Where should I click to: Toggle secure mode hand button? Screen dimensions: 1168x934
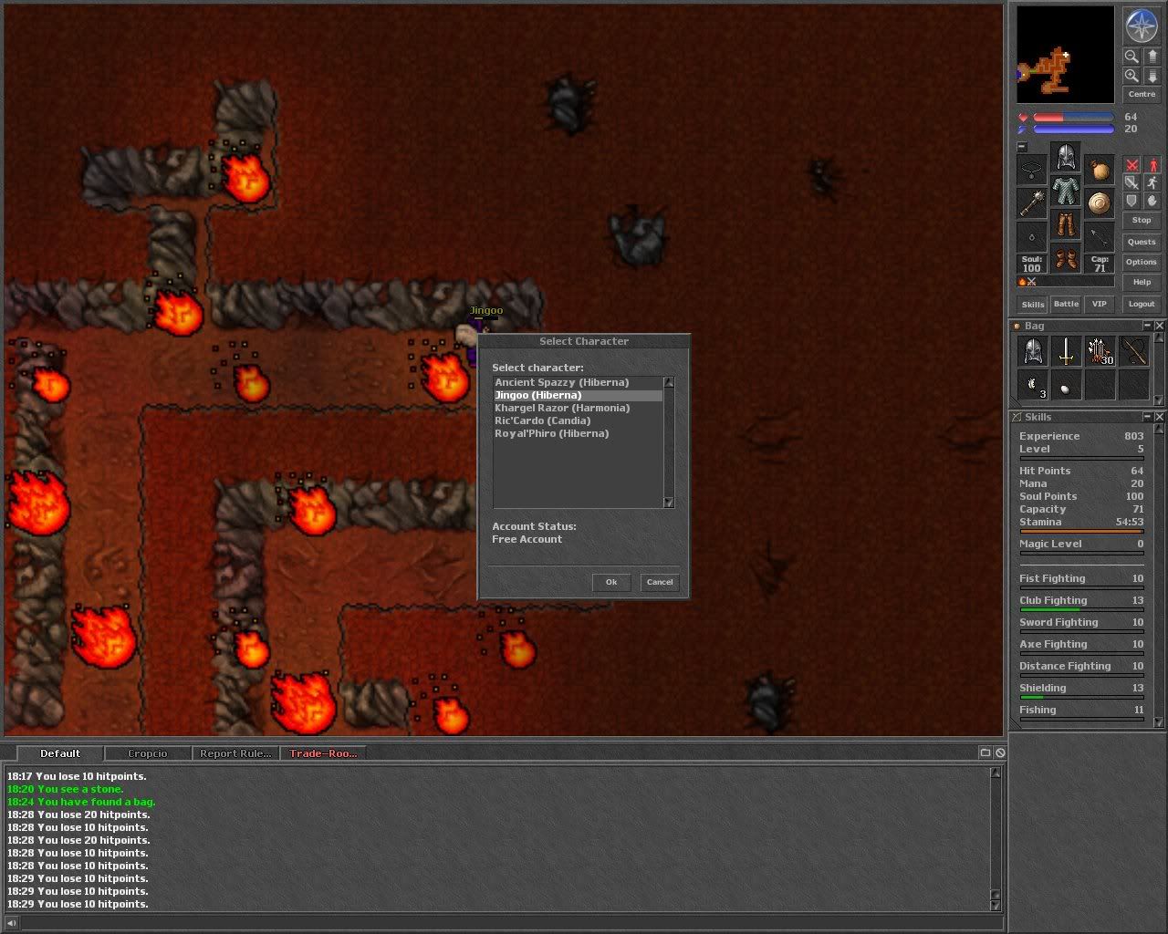1152,202
